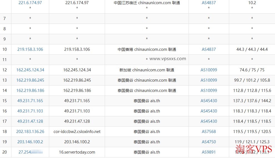Viewport: 275px width, 158px height.
Task: Click AS4837 in the hop 10 row
Action: [x=209, y=49]
